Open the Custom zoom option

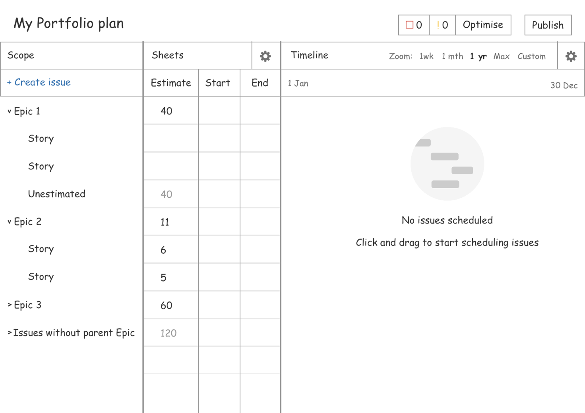531,56
